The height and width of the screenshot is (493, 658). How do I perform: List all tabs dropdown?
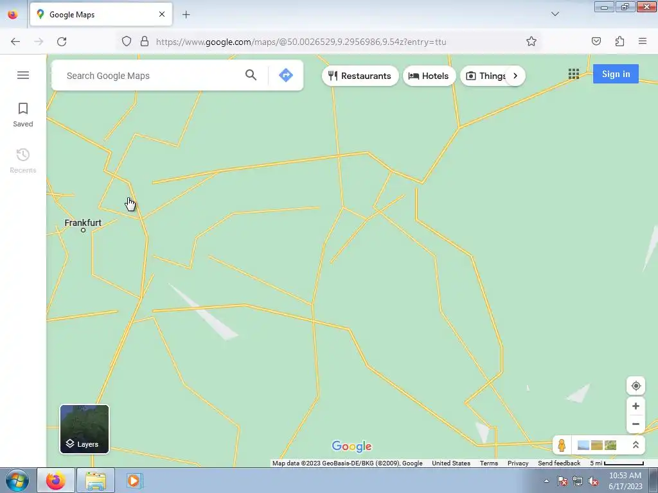pos(555,14)
